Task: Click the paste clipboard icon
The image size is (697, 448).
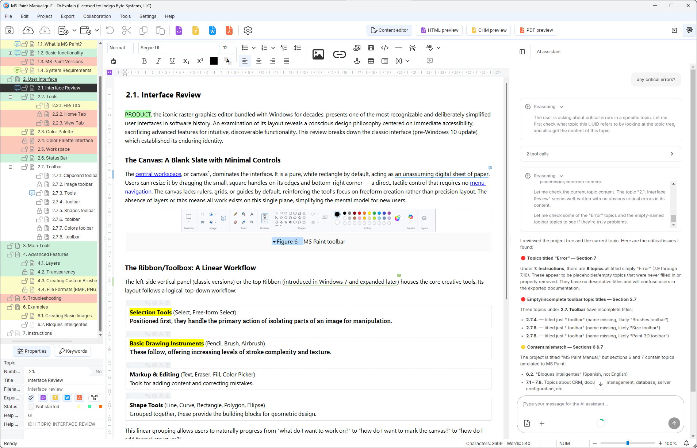Action: pos(160,30)
